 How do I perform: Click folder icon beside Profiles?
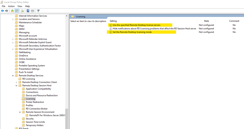click(x=23, y=105)
